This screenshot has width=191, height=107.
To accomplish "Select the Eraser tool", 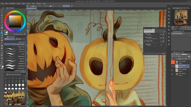I will (2, 40).
